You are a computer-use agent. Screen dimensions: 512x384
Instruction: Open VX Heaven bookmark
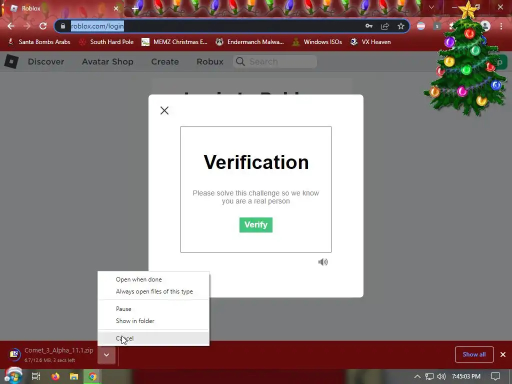370,42
